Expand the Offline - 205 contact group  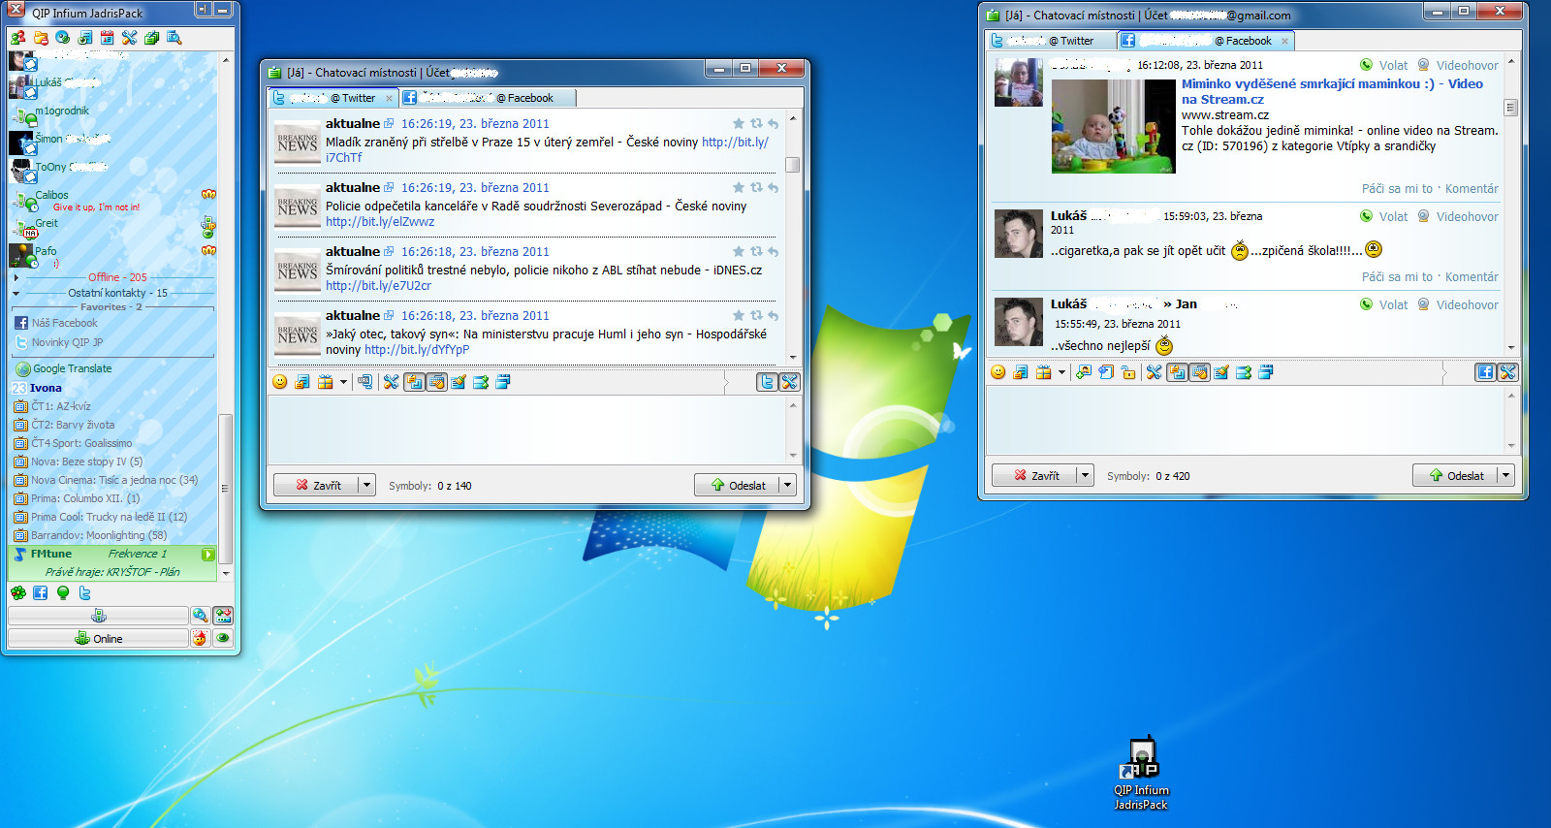coord(16,277)
